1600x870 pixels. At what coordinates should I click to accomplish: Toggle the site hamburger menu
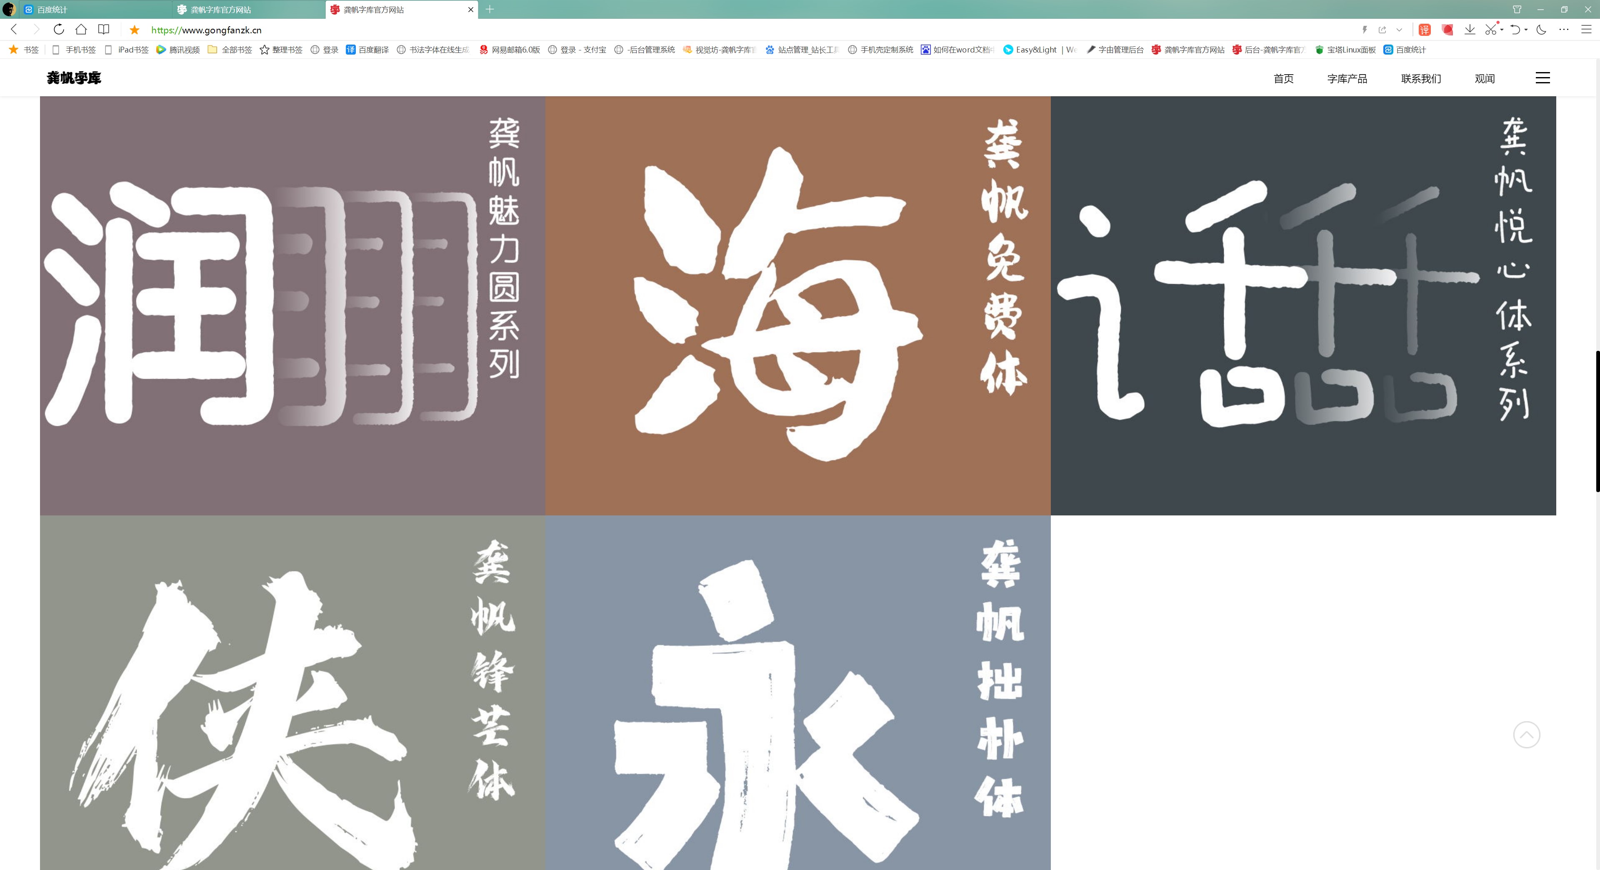tap(1542, 77)
